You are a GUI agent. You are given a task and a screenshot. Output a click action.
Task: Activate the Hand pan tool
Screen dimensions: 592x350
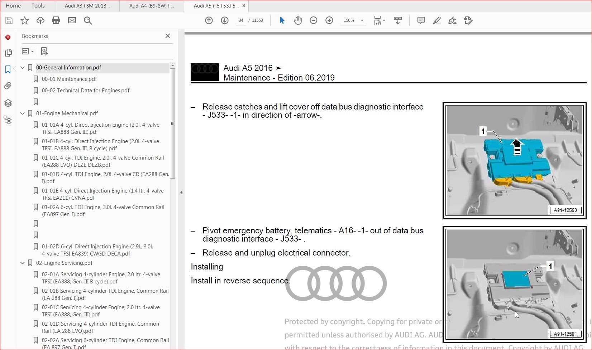(298, 20)
